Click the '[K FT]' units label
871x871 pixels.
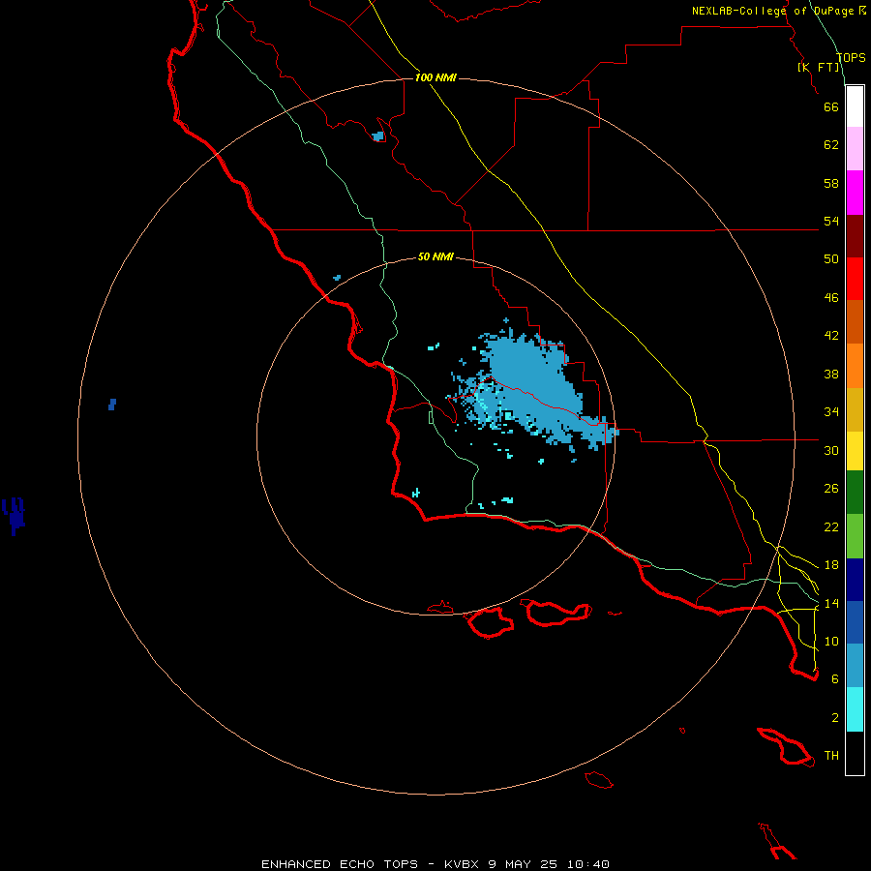click(x=819, y=67)
